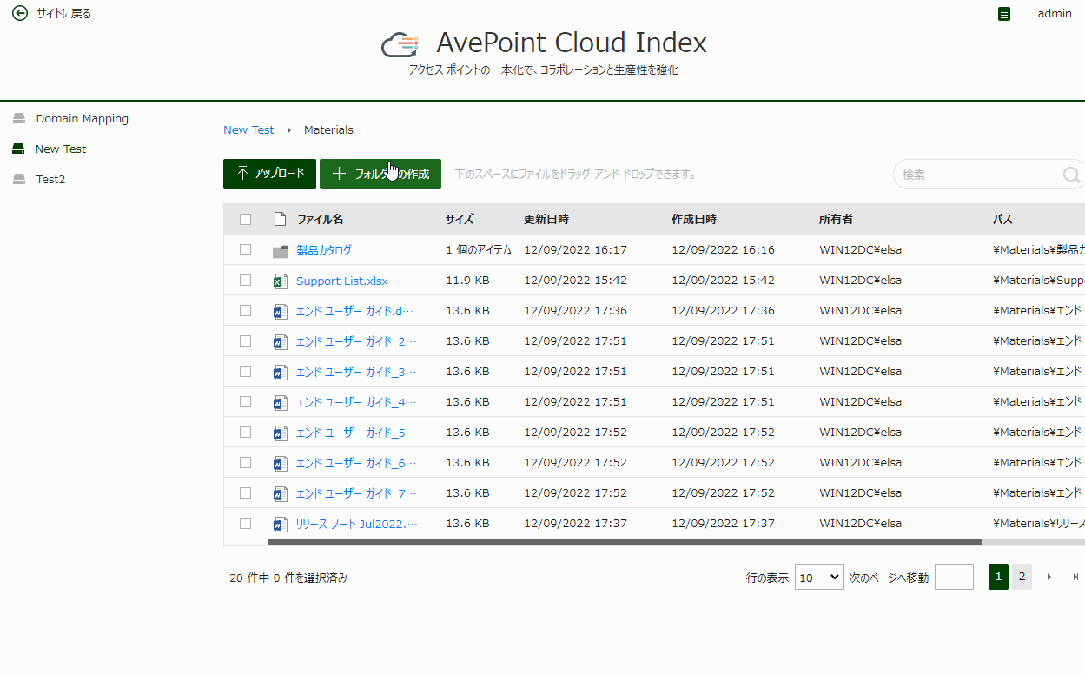Viewport: 1085px width, 674px height.
Task: Select current page 1 button
Action: [x=998, y=577]
